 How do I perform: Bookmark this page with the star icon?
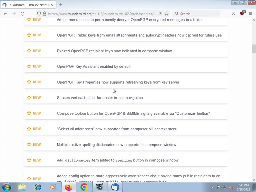166,14
